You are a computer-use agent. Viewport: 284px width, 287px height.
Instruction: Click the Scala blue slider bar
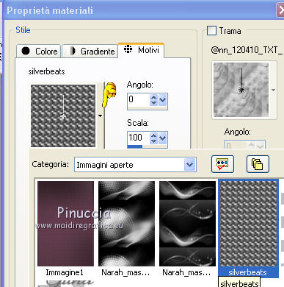[134, 146]
